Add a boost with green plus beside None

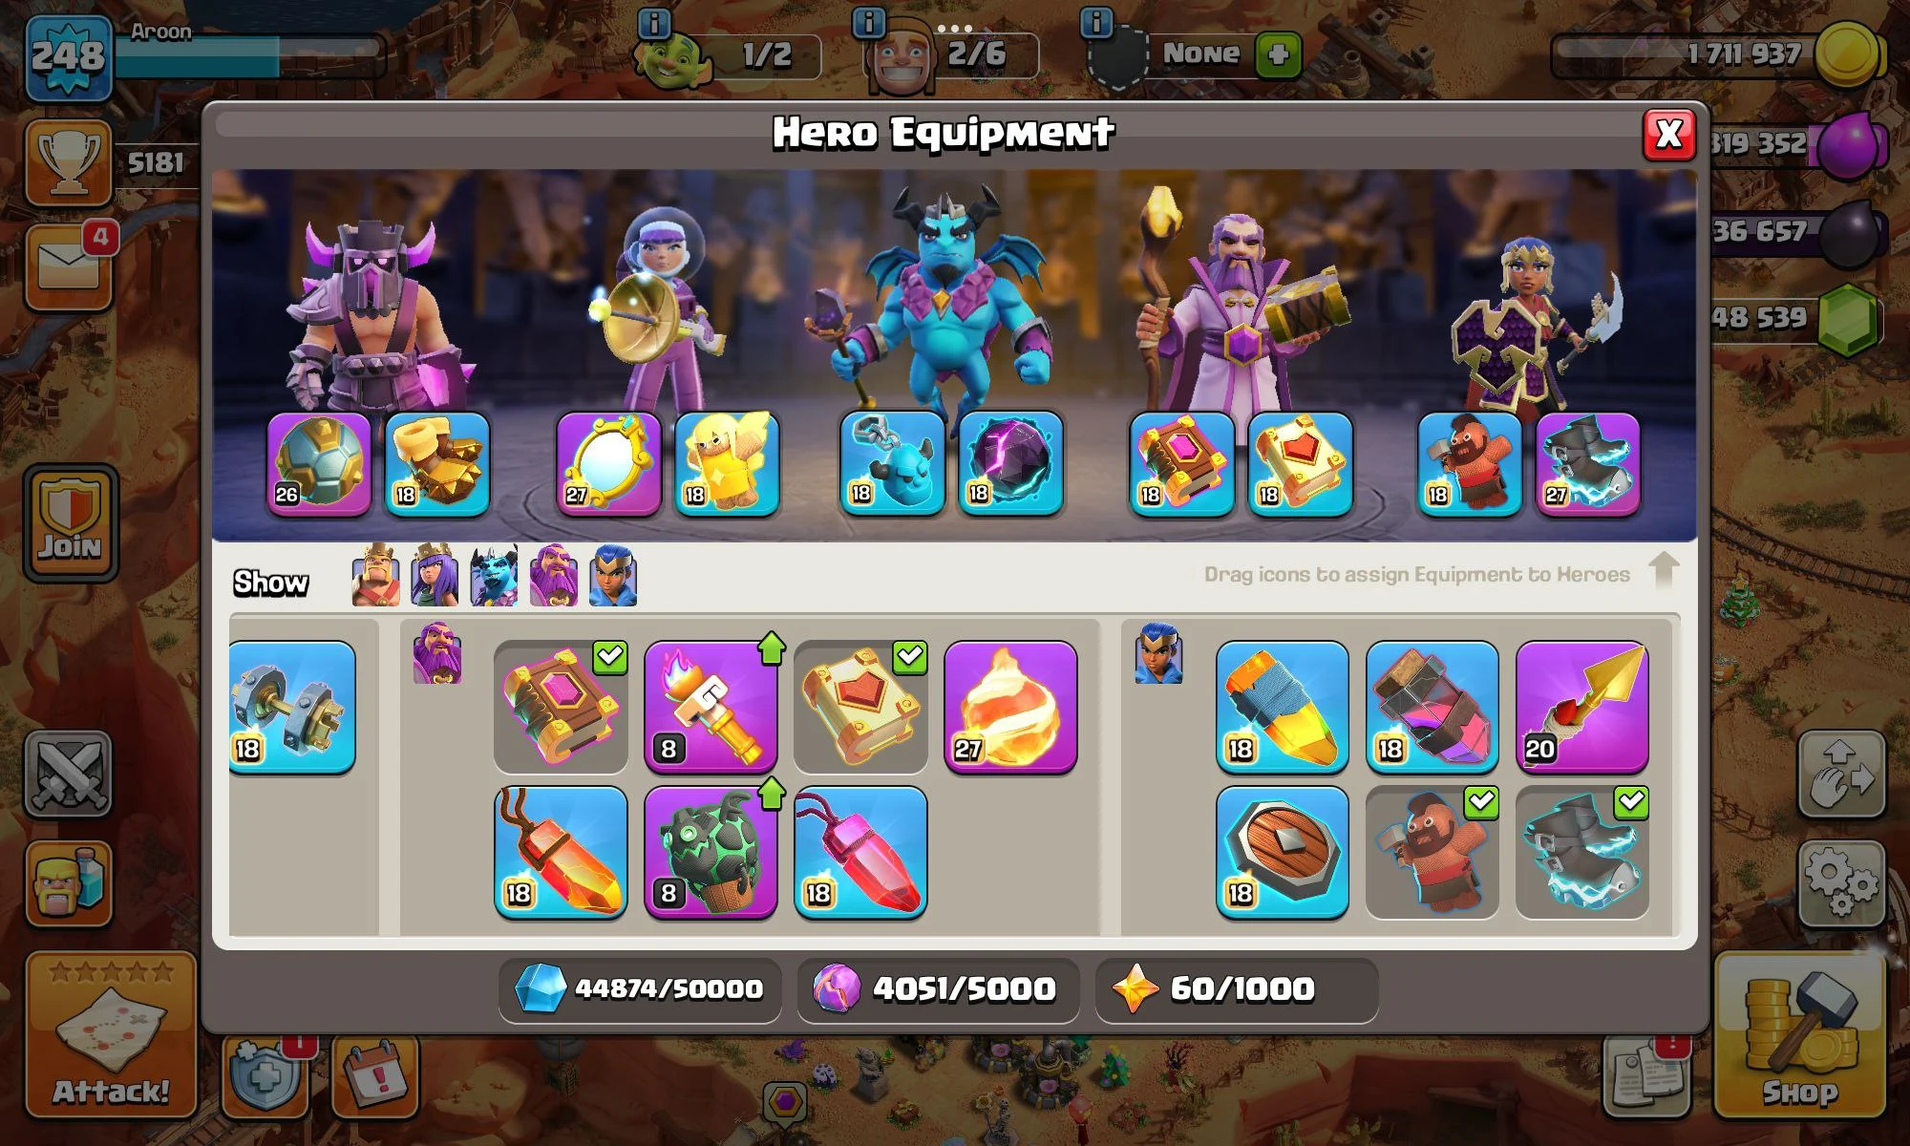[x=1279, y=54]
